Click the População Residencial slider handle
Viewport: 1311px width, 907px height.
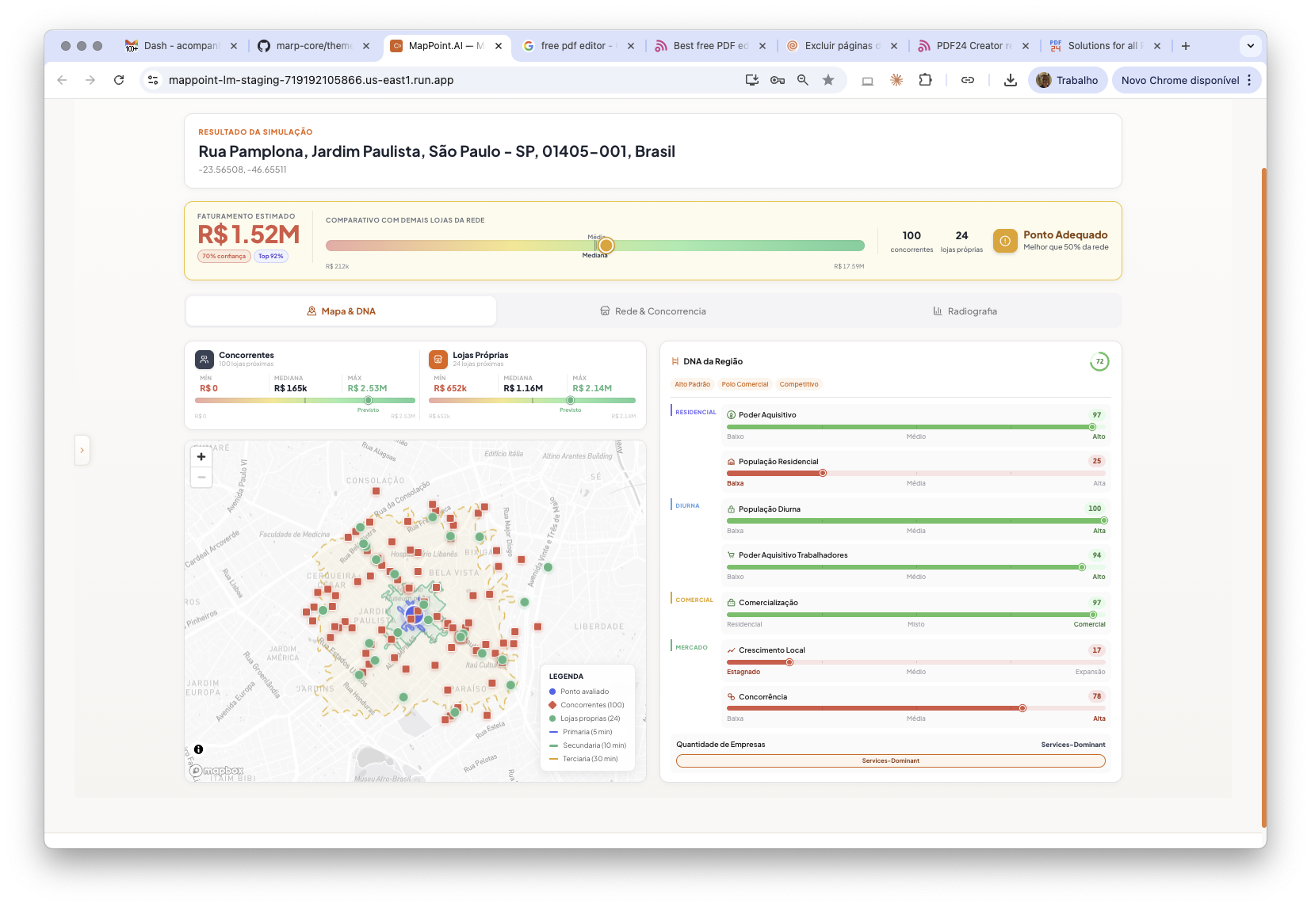point(823,473)
